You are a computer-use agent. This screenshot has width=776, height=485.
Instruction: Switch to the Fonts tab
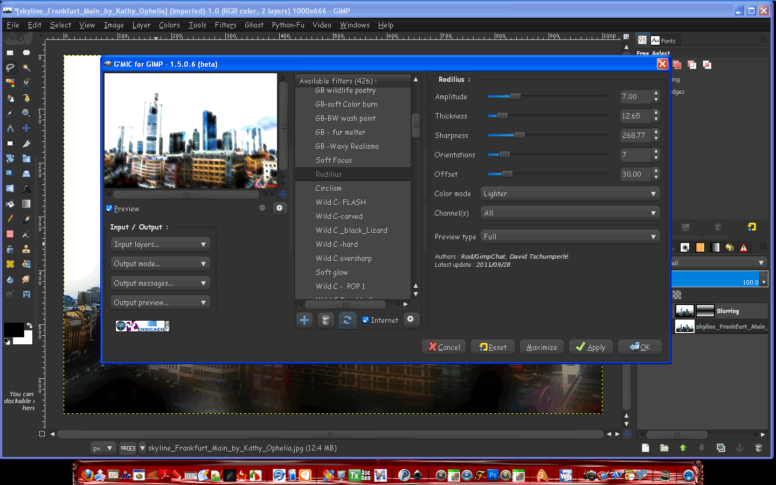(663, 40)
